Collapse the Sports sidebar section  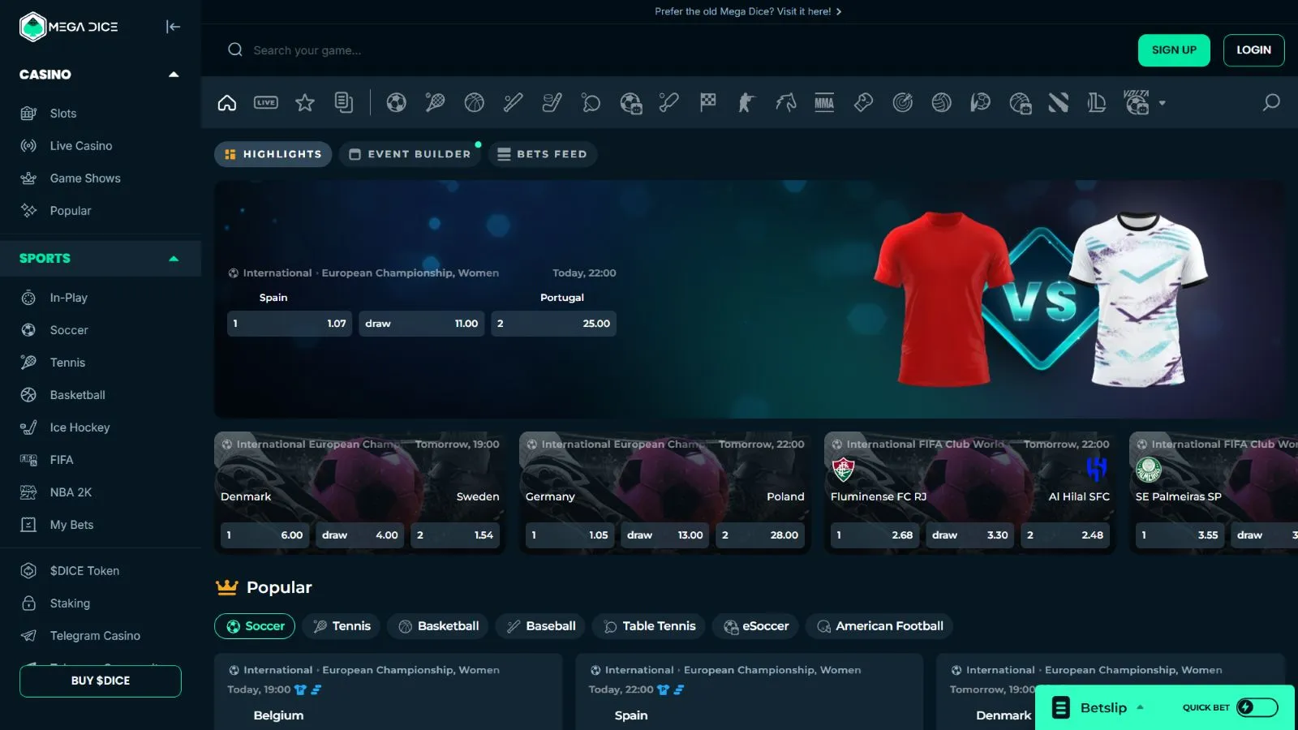tap(173, 259)
